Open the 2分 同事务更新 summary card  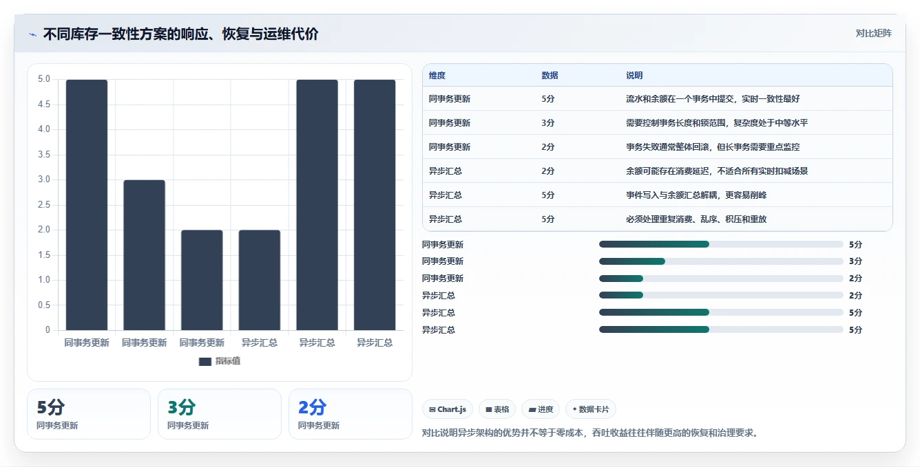351,414
